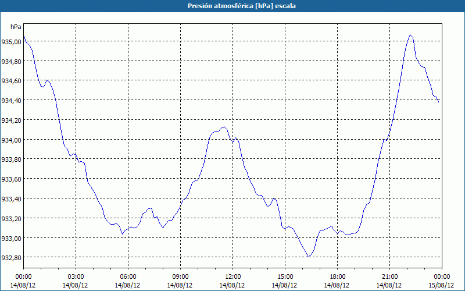The width and height of the screenshot is (465, 291).
Task: Click the 934,20 y-axis label
Action: click(x=11, y=120)
